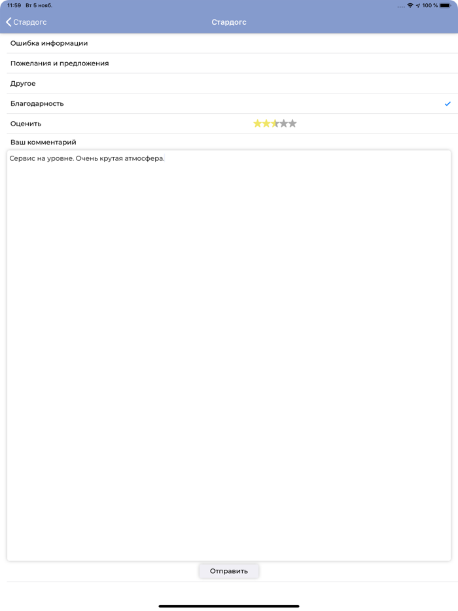Rate four stars using fourth star
This screenshot has width=458, height=611.
pyautogui.click(x=284, y=124)
